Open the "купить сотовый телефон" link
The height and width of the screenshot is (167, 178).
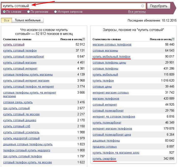pos(20,50)
